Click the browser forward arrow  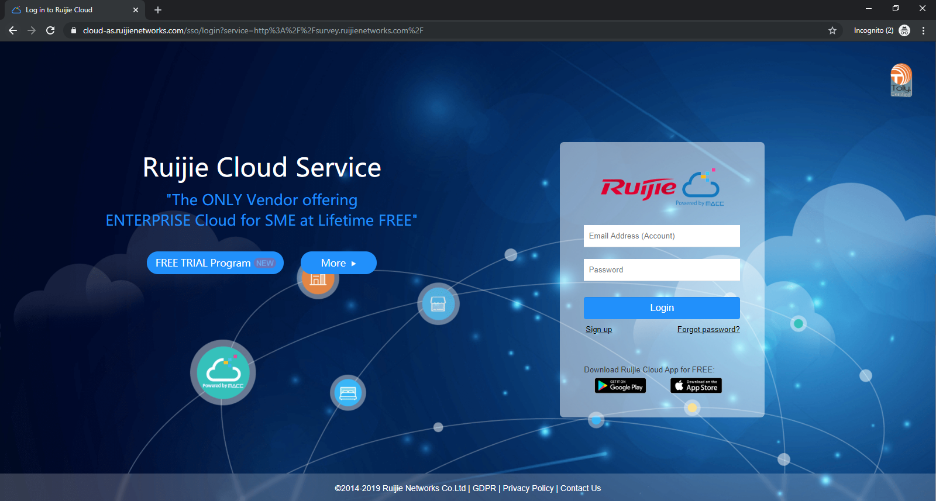click(32, 30)
